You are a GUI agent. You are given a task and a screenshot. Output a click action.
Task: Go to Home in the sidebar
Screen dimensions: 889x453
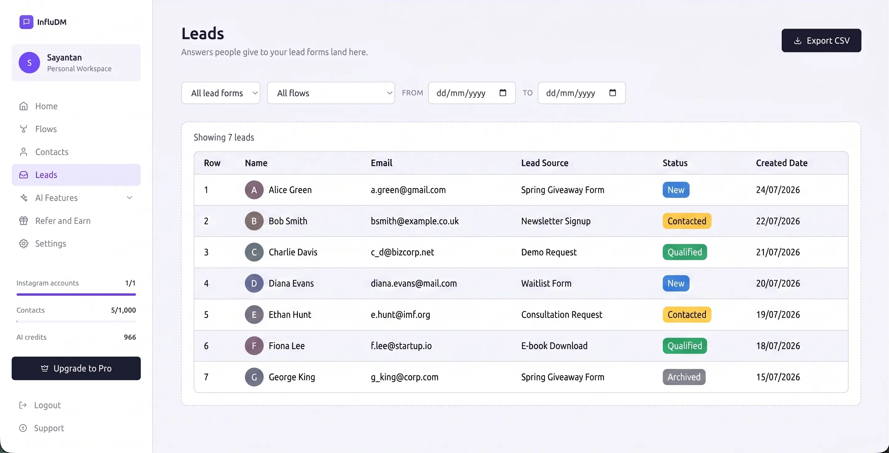coord(76,106)
